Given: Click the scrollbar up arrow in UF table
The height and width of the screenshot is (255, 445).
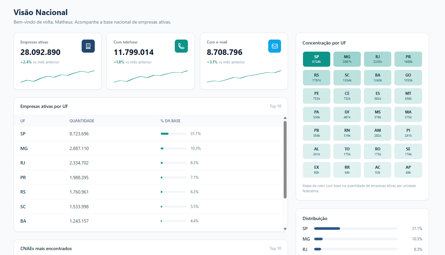Looking at the screenshot, I should pyautogui.click(x=285, y=118).
